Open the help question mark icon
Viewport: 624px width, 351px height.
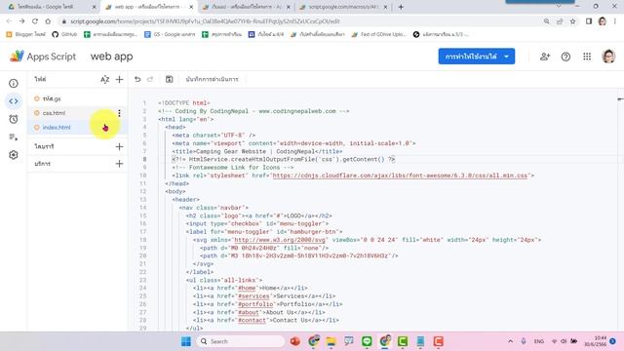pyautogui.click(x=565, y=57)
